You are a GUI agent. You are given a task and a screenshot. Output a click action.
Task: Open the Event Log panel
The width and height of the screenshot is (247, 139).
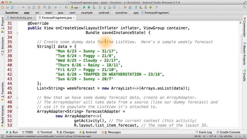pyautogui.click(x=204, y=132)
